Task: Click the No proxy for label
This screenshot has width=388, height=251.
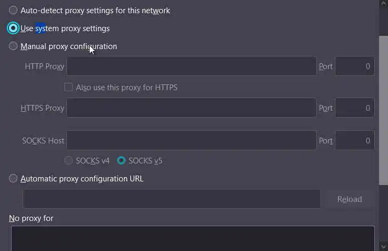Action: tap(31, 218)
